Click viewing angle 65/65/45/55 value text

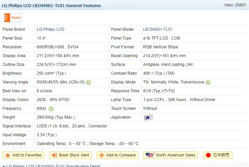[61, 82]
